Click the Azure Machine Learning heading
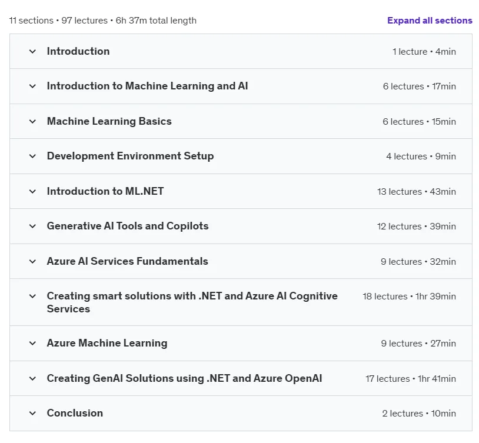Image resolution: width=479 pixels, height=443 pixels. tap(107, 343)
